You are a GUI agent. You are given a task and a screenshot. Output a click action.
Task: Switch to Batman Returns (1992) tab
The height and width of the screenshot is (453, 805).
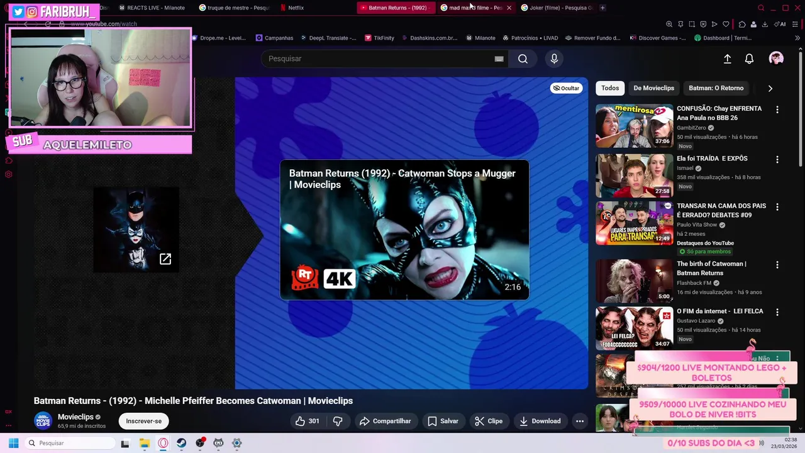tap(396, 8)
